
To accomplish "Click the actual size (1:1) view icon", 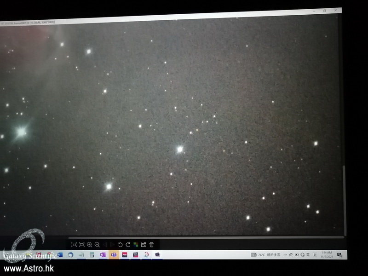I will pos(74,245).
